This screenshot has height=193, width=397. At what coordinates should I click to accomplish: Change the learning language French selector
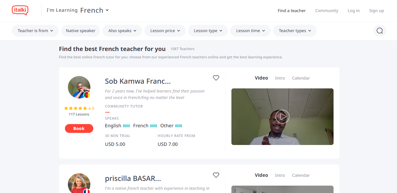pos(94,10)
